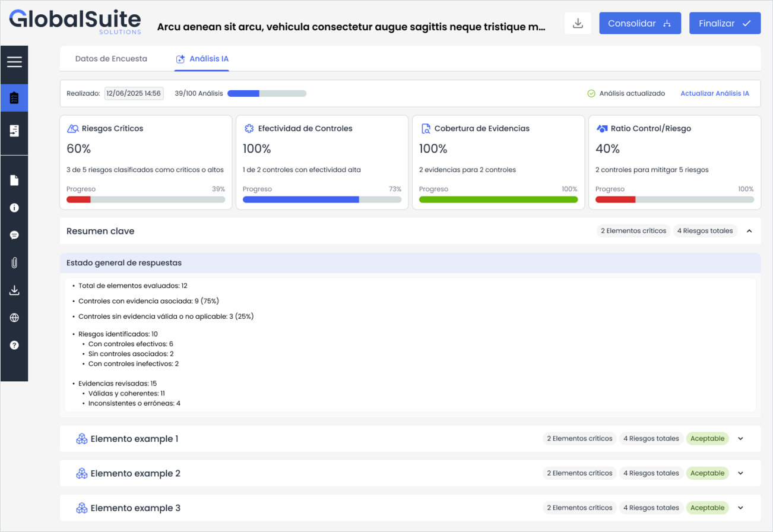This screenshot has height=532, width=773.
Task: Select the Análisis IA tab
Action: (x=202, y=59)
